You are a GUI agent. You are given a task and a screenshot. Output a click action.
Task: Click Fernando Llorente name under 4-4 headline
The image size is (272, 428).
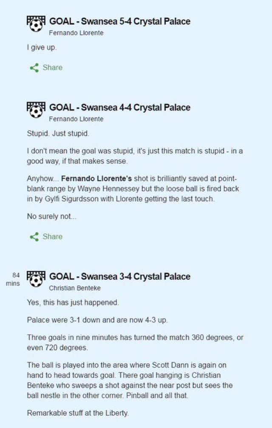(76, 119)
